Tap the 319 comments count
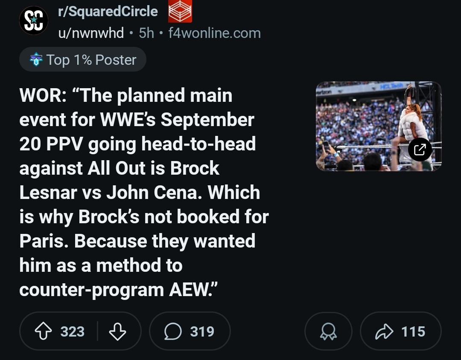Screen dimensions: 461x360 coord(202,331)
